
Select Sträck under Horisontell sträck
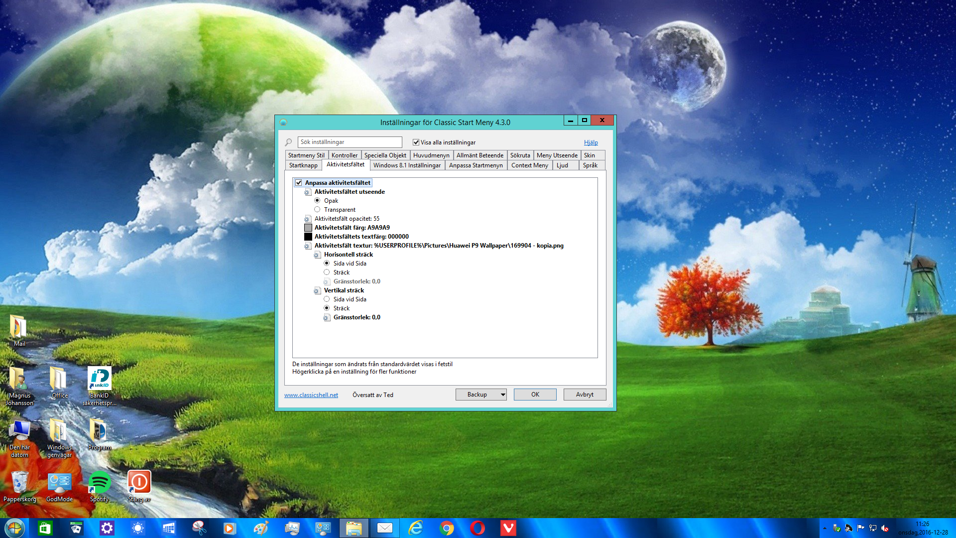click(327, 272)
